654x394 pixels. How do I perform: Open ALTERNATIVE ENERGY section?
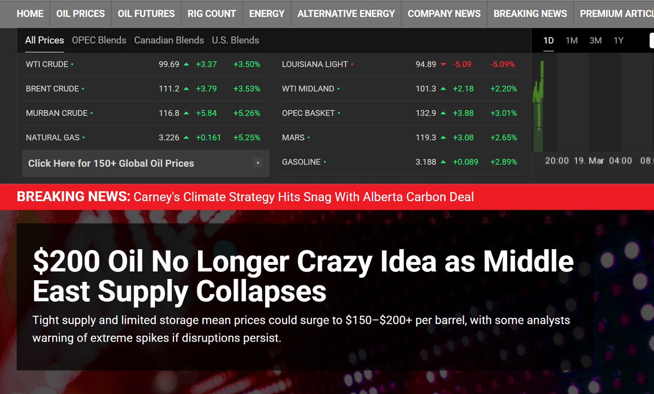coord(346,14)
